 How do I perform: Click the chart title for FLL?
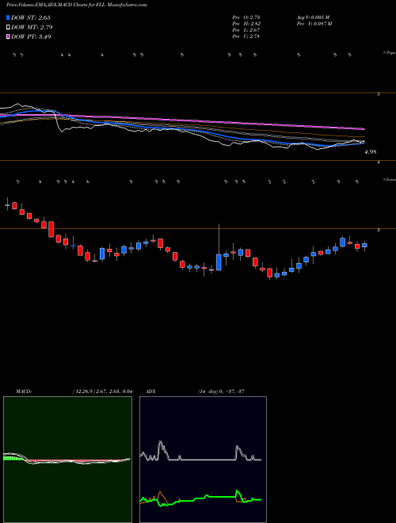[76, 5]
